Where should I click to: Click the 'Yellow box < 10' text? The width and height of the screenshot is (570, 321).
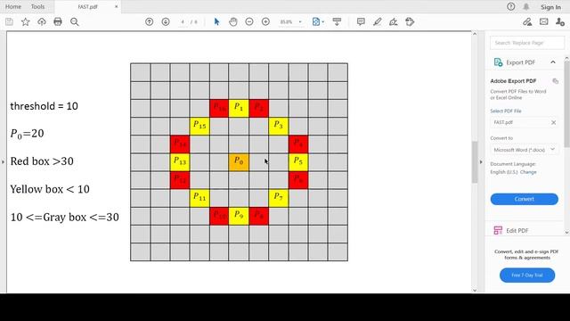[x=50, y=189]
